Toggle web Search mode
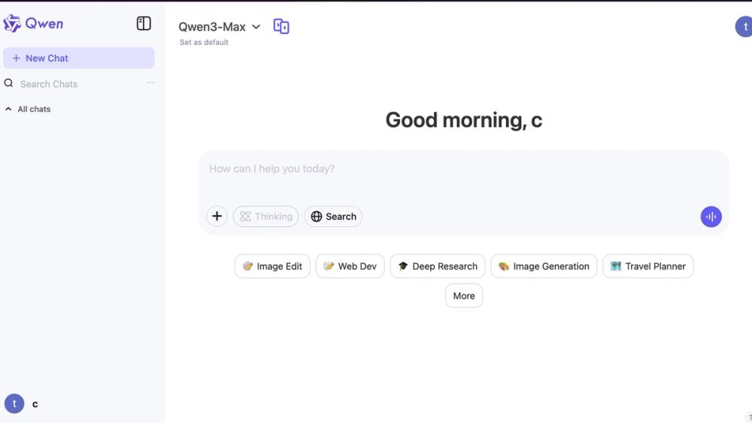This screenshot has width=752, height=423. point(333,216)
